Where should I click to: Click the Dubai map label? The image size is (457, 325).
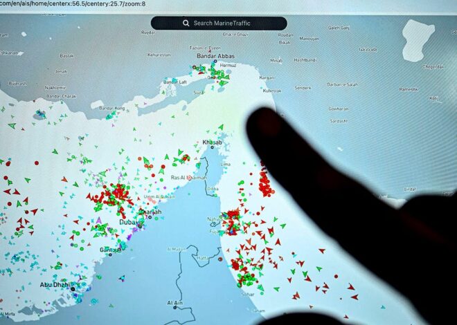[x=127, y=223]
